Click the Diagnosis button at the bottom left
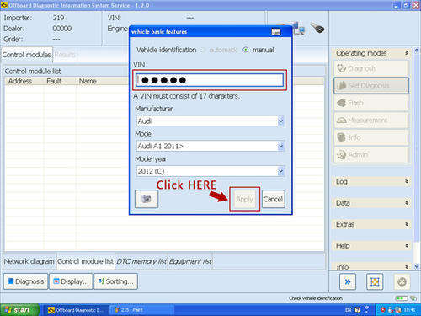 pos(26,281)
